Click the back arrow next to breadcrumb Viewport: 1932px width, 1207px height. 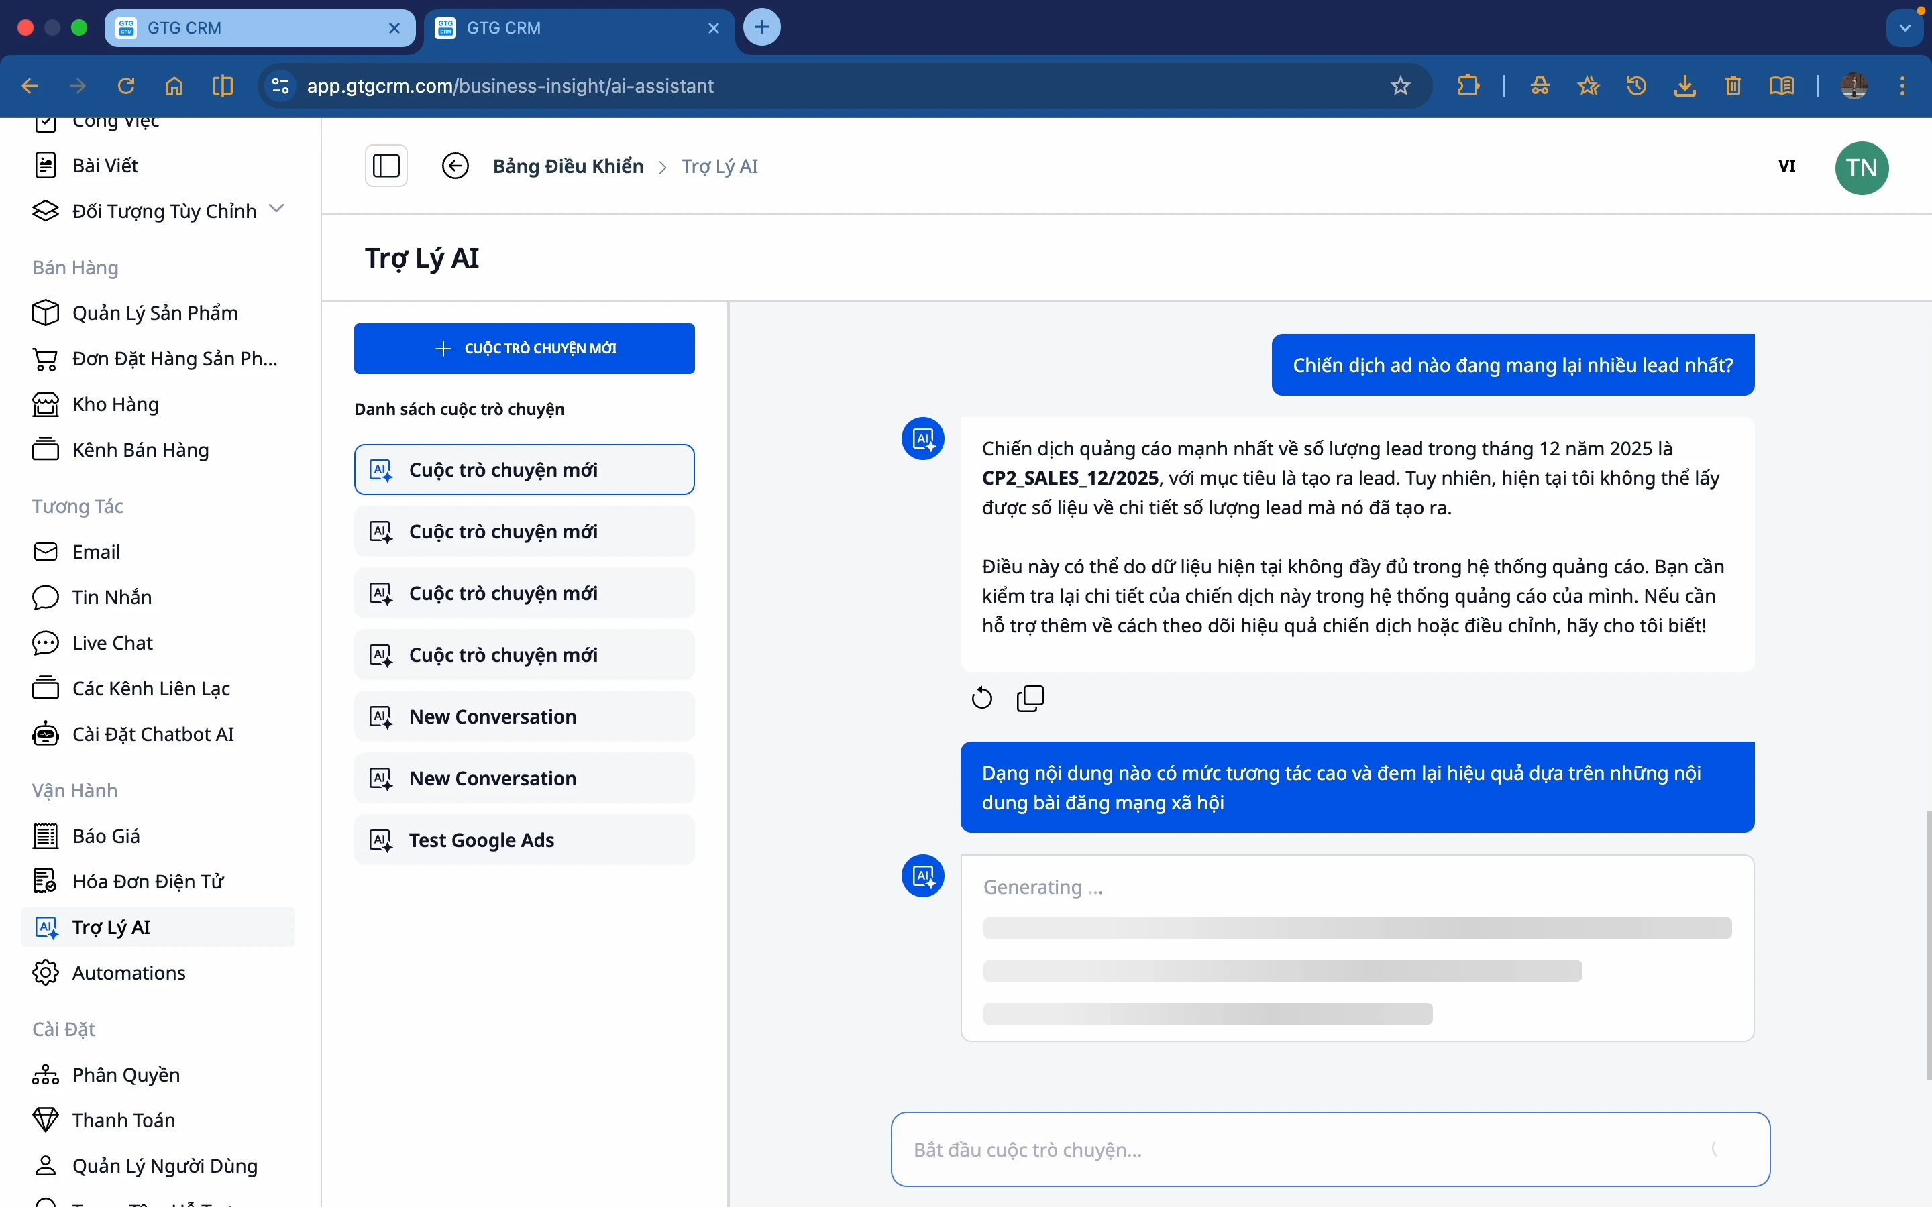click(455, 166)
